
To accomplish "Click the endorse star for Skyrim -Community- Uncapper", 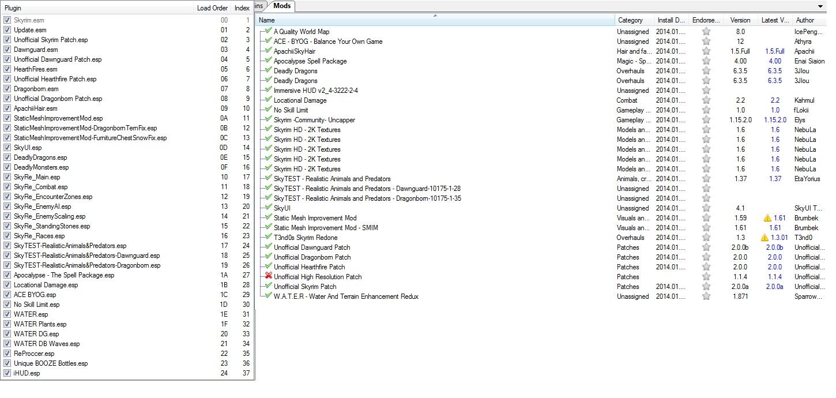I will (706, 120).
